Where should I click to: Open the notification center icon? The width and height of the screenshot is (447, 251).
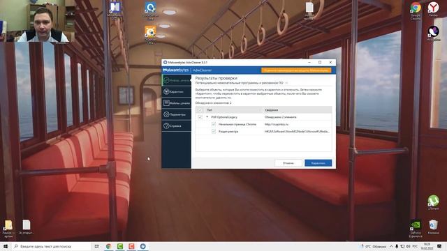point(439,246)
